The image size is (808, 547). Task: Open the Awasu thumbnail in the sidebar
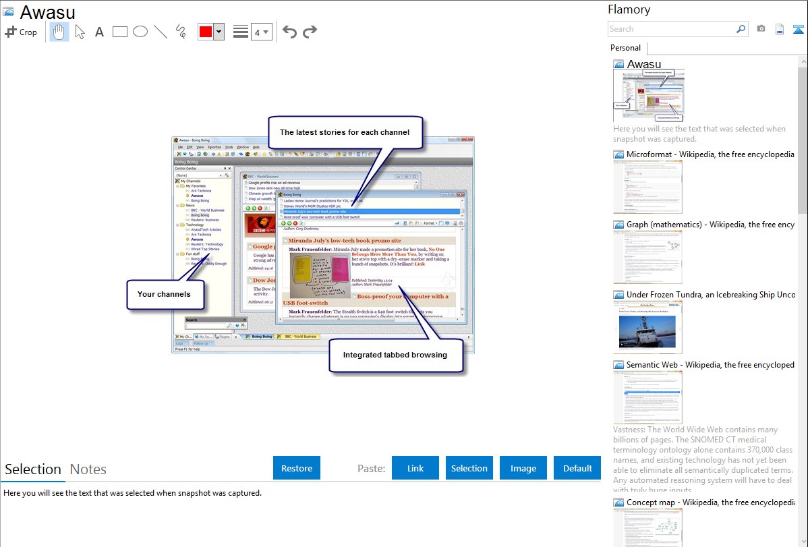(649, 96)
